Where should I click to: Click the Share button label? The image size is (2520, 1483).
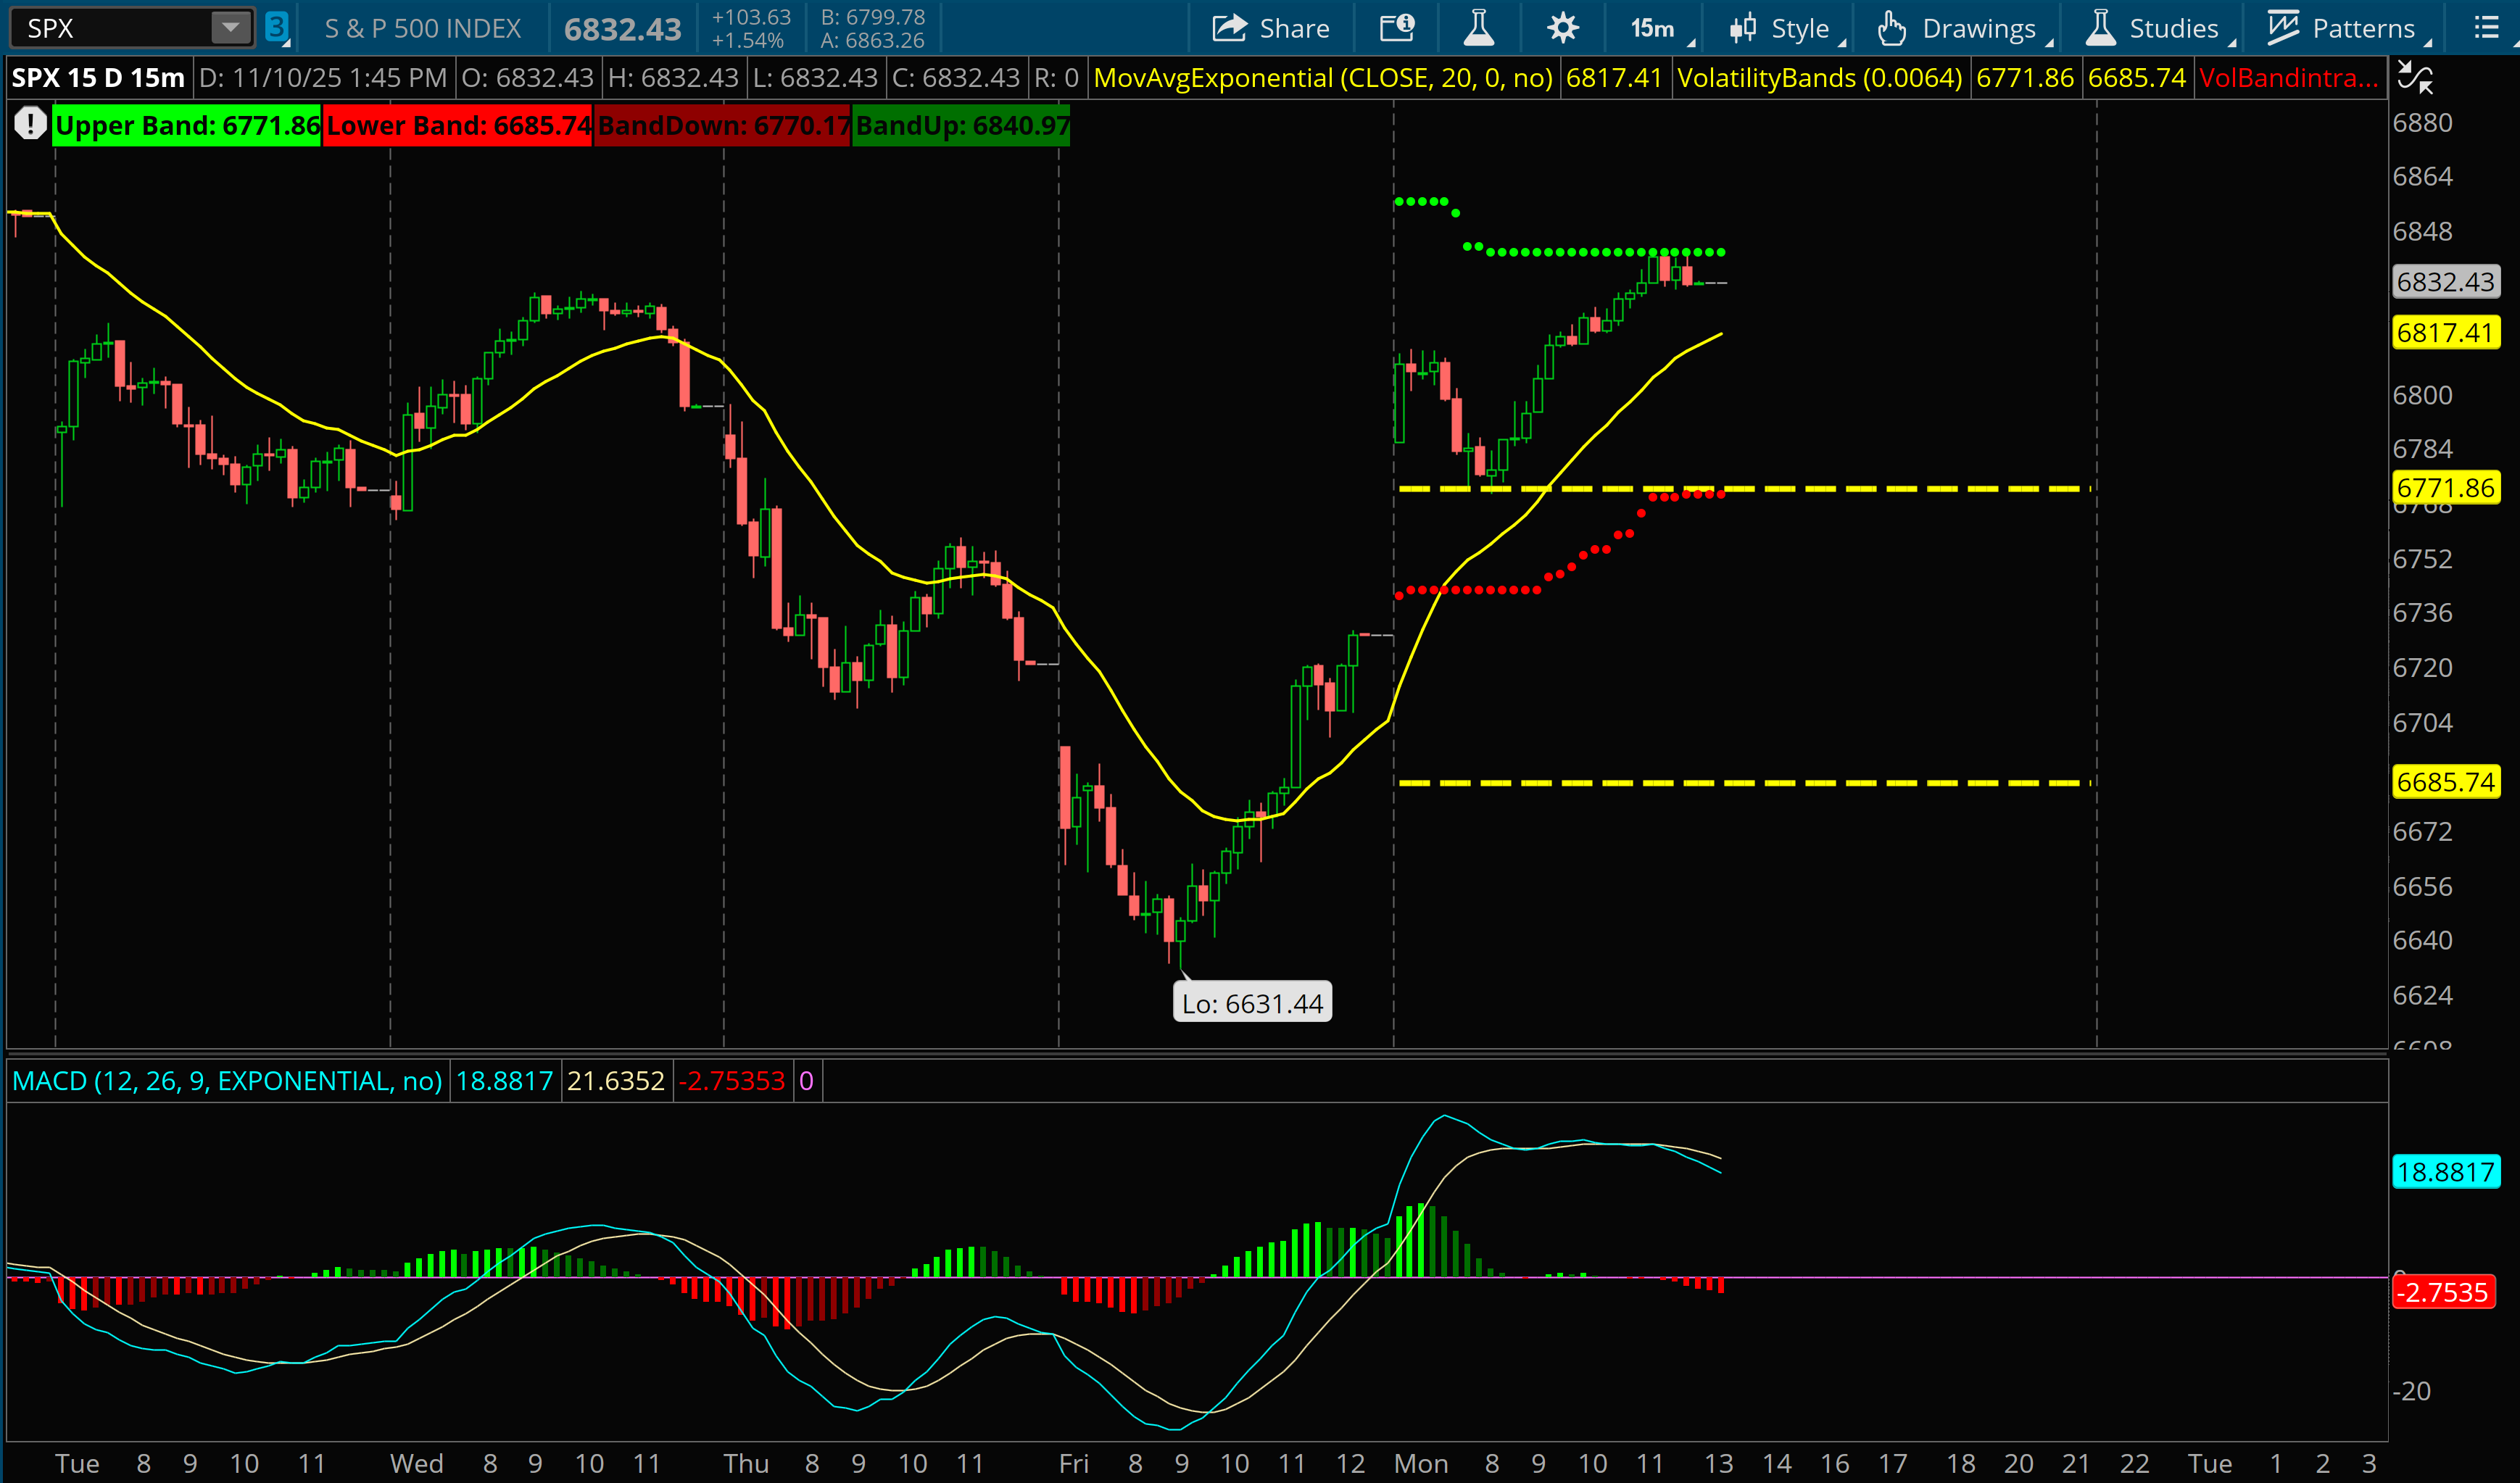point(1294,28)
